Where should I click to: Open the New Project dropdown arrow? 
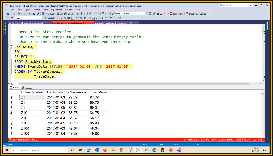[x=21, y=14]
